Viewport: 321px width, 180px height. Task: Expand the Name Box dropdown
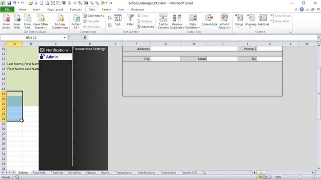(65, 37)
